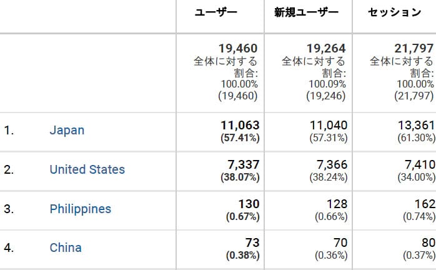436x270 pixels.
Task: Select Japan new users value 11,040
Action: point(329,125)
